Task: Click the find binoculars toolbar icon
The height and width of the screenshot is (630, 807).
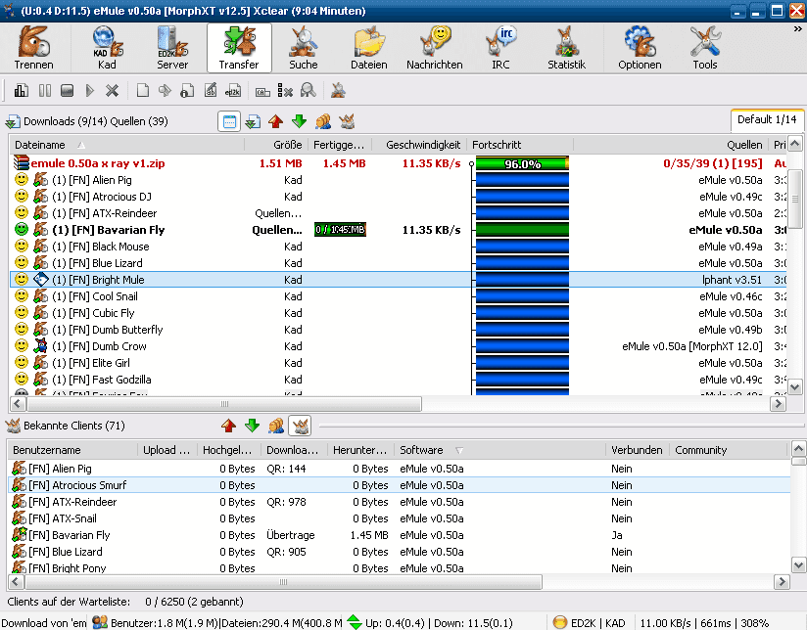Action: tap(308, 91)
